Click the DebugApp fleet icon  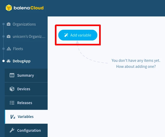coord(9,61)
